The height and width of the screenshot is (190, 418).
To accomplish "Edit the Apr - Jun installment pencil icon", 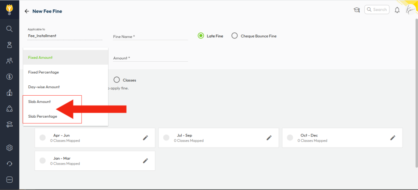I will pos(145,138).
